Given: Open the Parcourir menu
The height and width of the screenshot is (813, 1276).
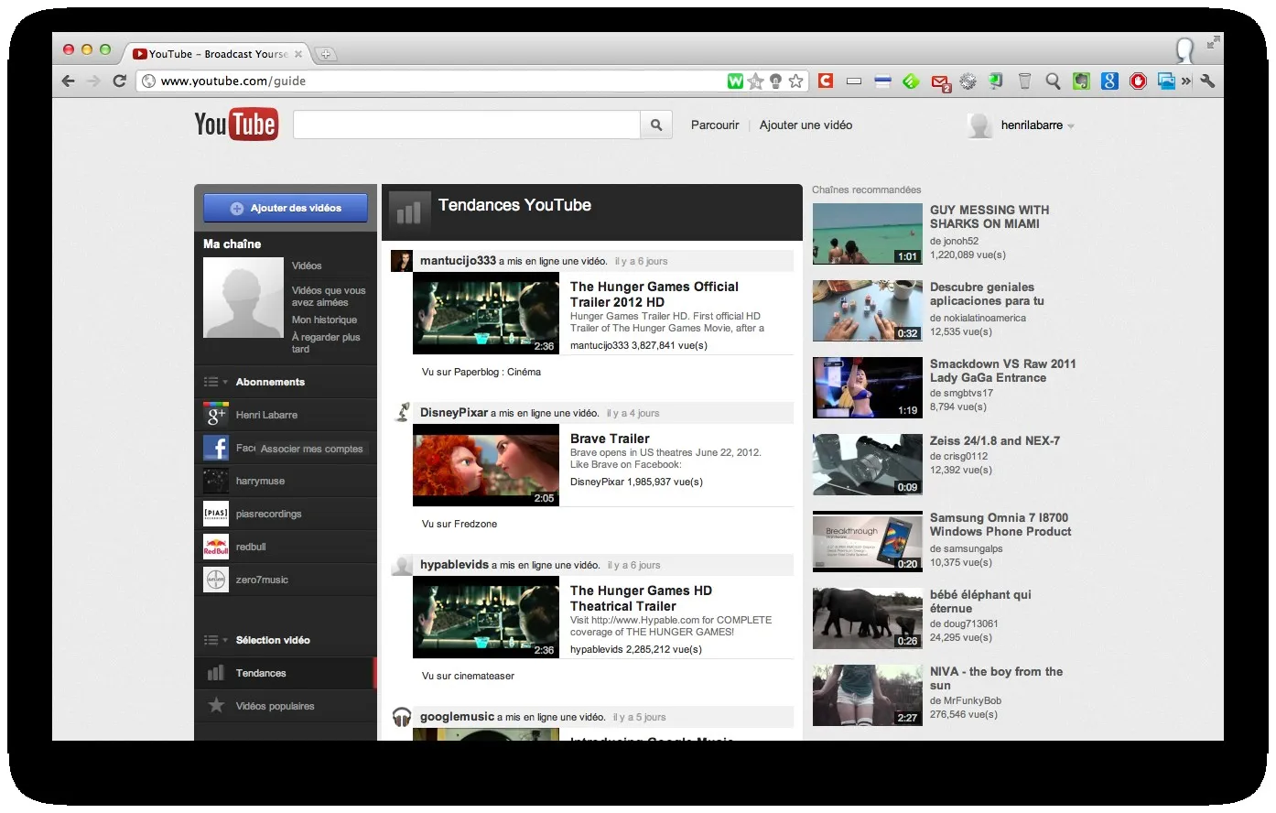Looking at the screenshot, I should [715, 125].
